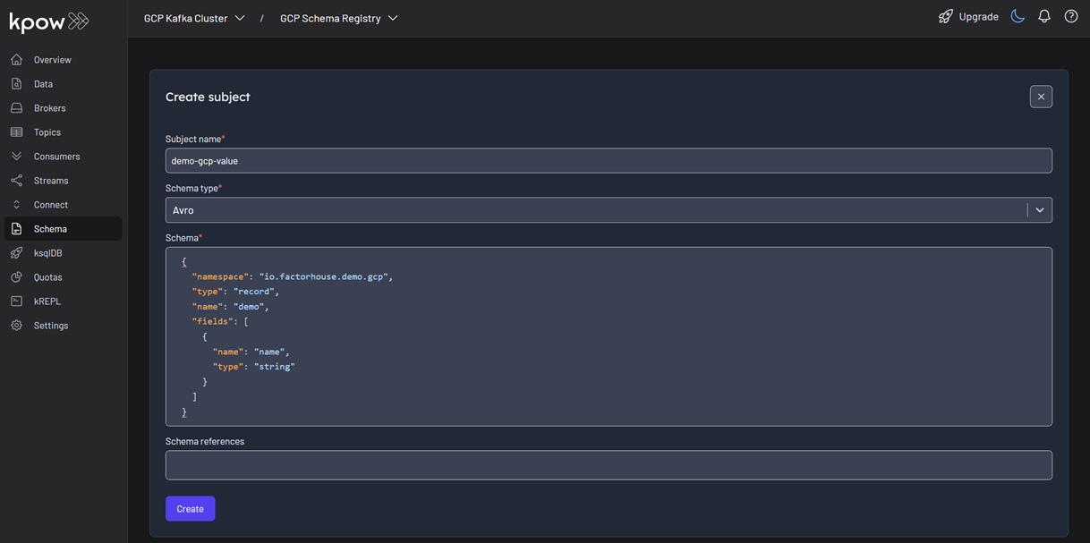Toggle dark mode with the moon icon
This screenshot has height=543, width=1090.
1018,16
